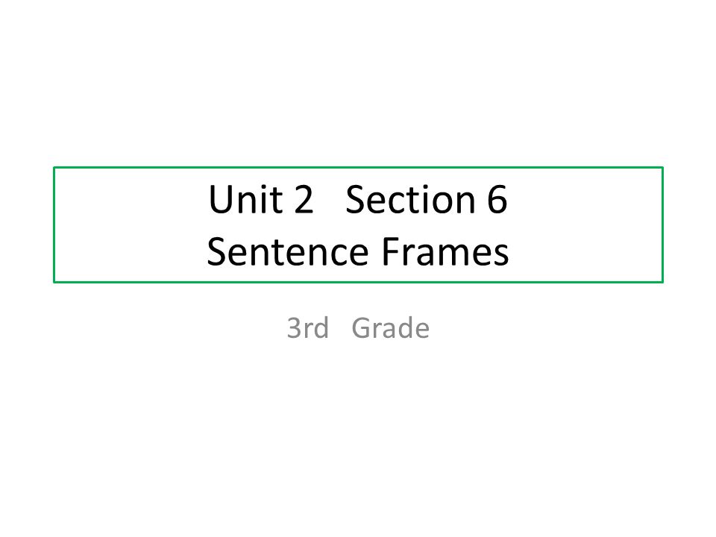Click the number "2" after Unit
This screenshot has height=537, width=716.
pos(304,200)
